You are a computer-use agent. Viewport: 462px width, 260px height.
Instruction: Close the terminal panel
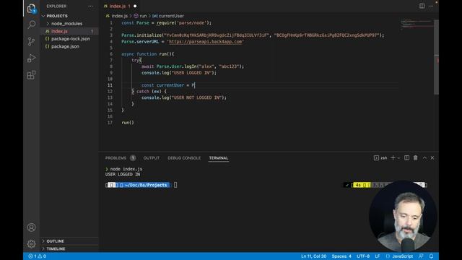pyautogui.click(x=432, y=158)
